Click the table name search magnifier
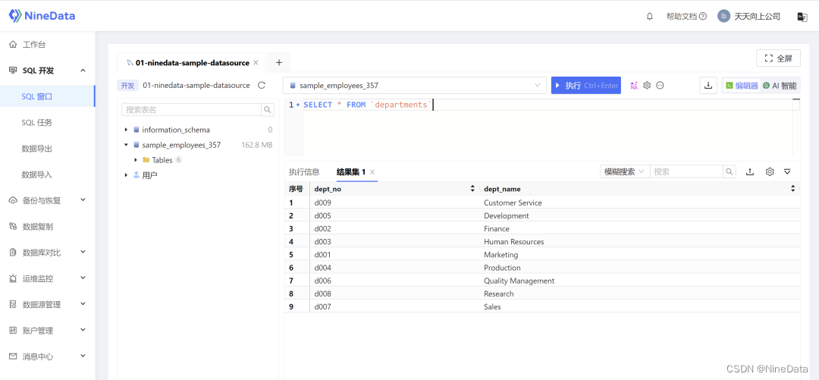This screenshot has height=380, width=819. point(268,110)
